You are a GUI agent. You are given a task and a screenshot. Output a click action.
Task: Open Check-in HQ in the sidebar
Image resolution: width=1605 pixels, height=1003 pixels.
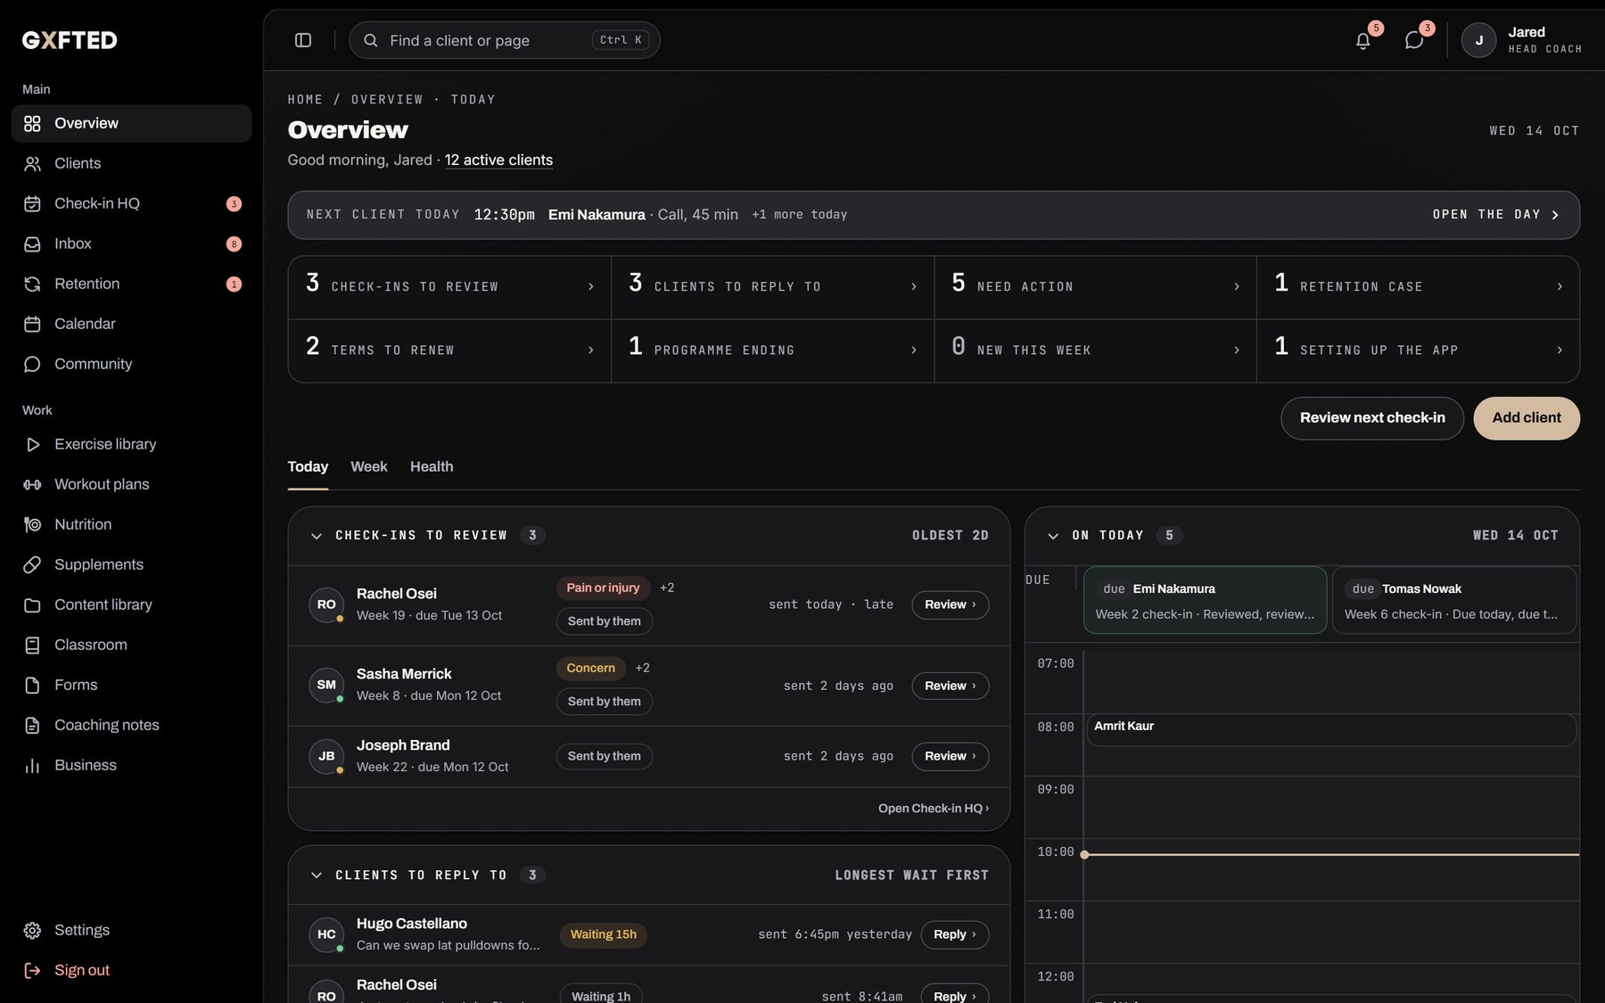[131, 203]
